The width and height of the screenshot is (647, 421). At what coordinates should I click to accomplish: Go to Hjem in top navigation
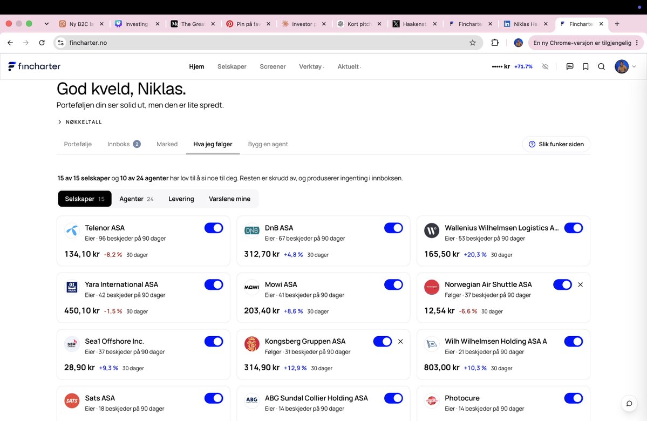(196, 66)
